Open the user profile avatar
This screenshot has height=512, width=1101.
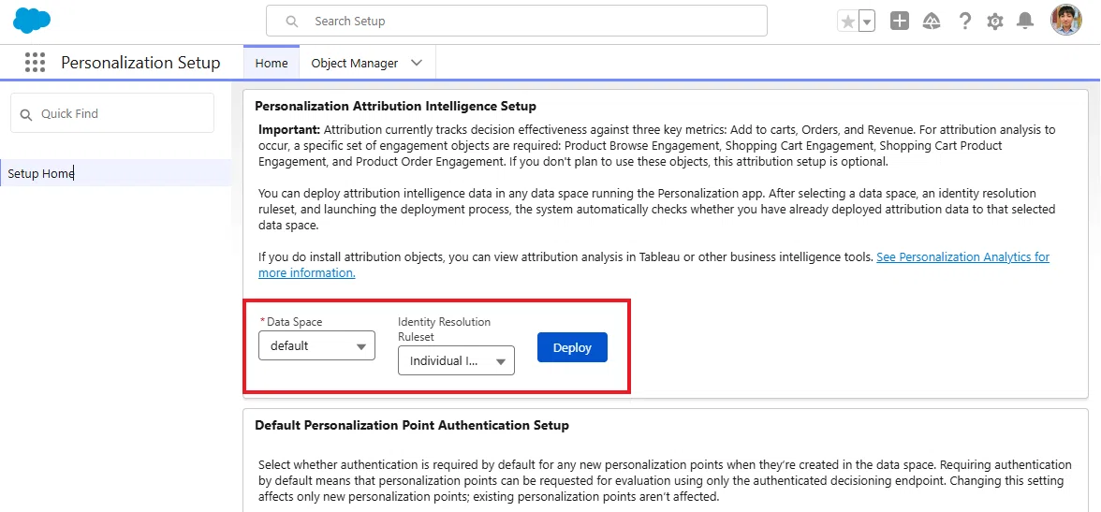[1065, 20]
